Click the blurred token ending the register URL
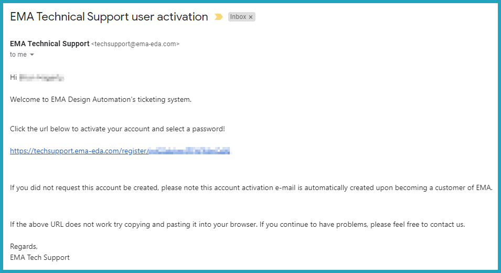Viewport: 501px width, 273px height. click(x=189, y=151)
